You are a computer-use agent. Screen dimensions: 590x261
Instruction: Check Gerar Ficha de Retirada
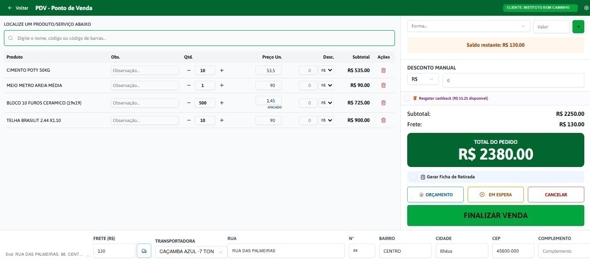[x=413, y=177]
